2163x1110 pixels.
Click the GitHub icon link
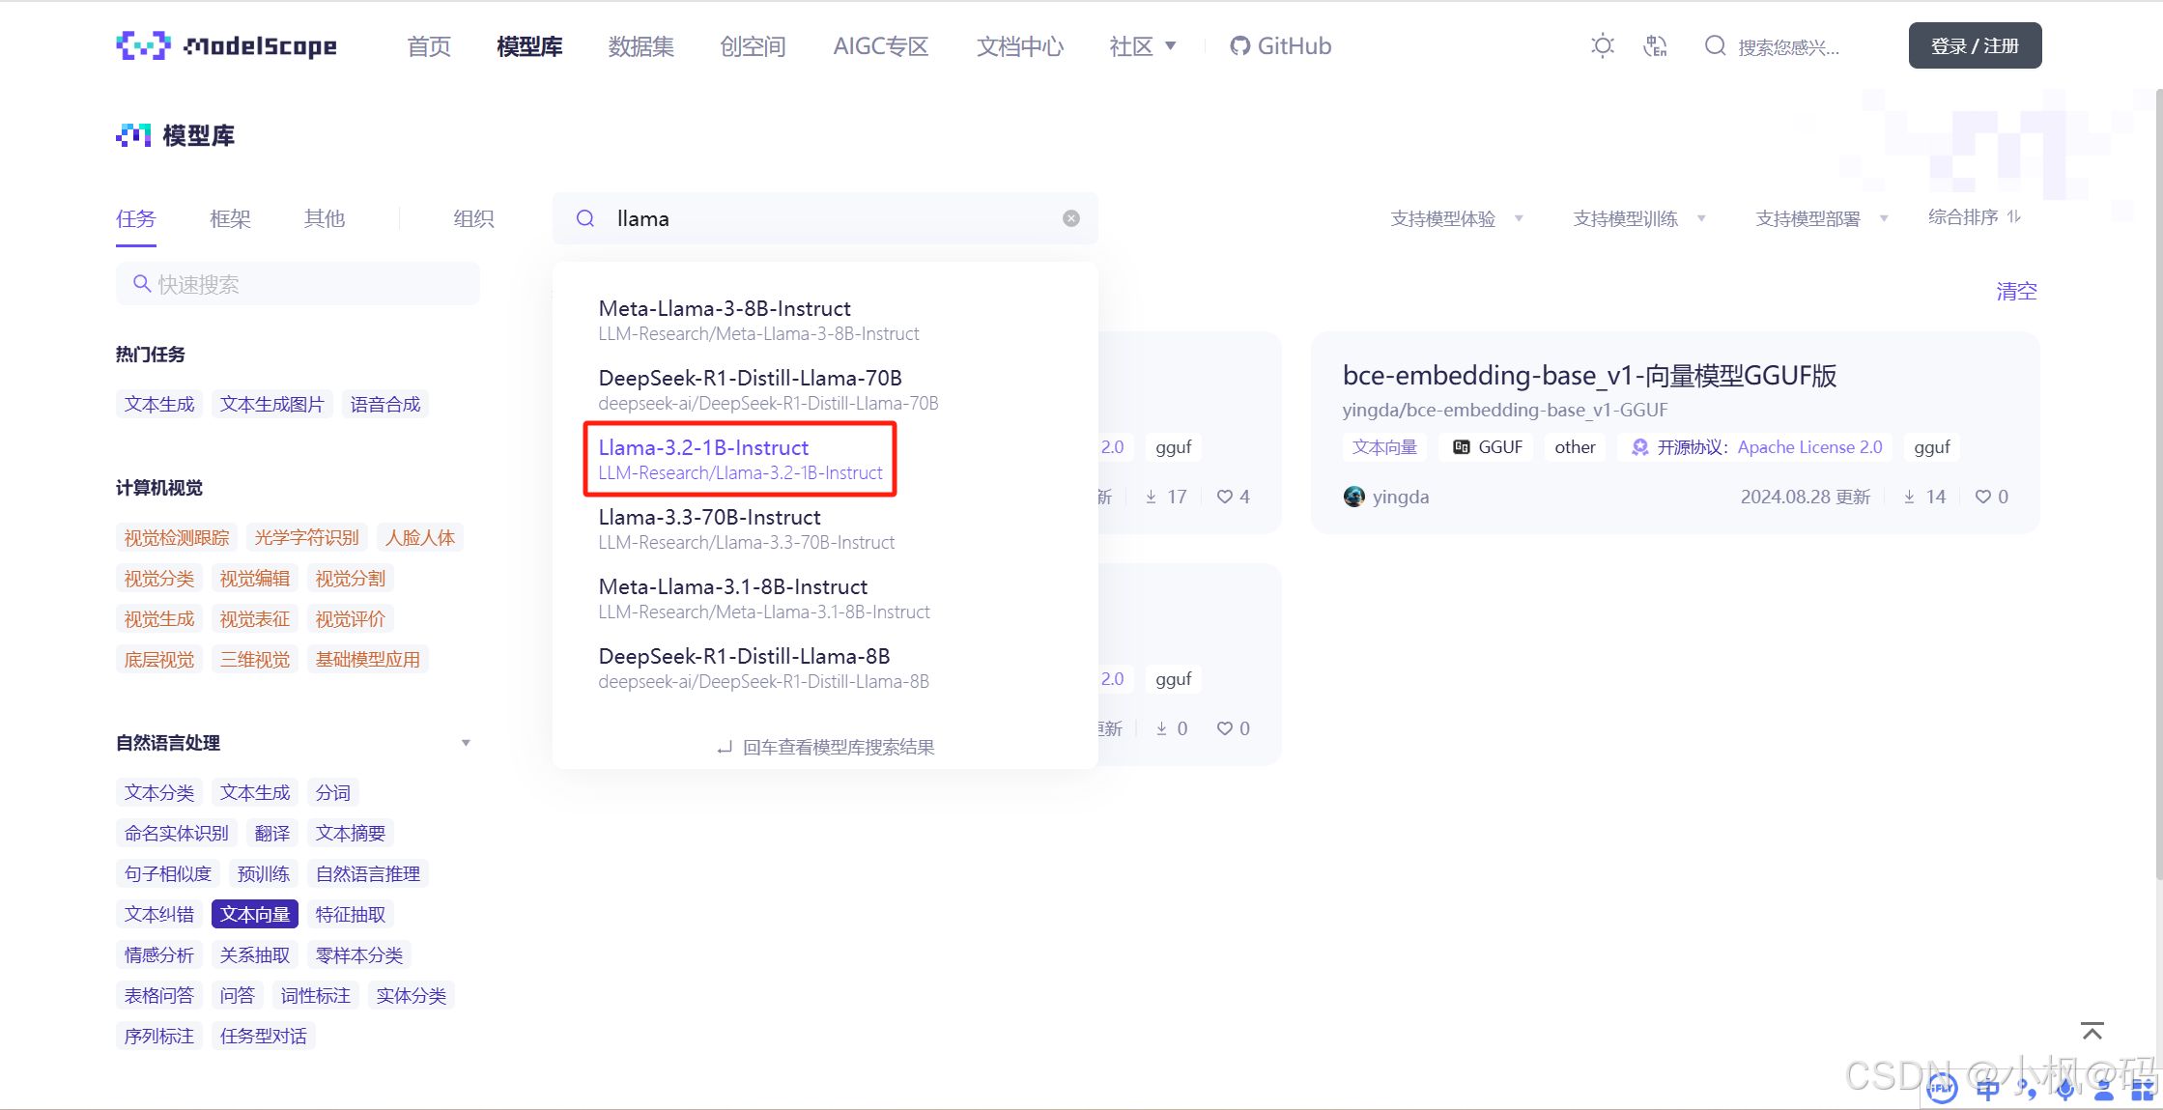1239,45
